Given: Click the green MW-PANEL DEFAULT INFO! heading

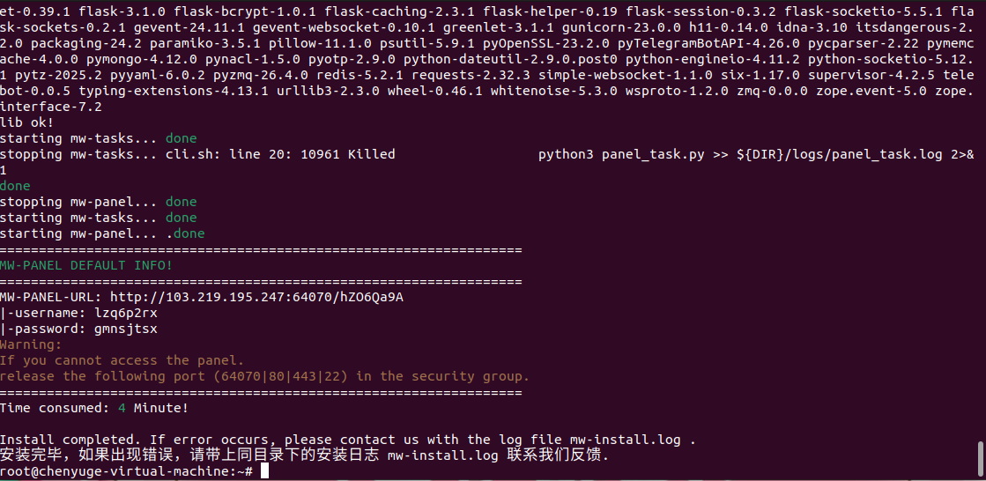Looking at the screenshot, I should click(86, 265).
